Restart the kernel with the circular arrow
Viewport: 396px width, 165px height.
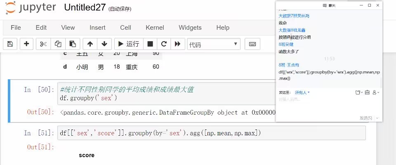[164, 44]
